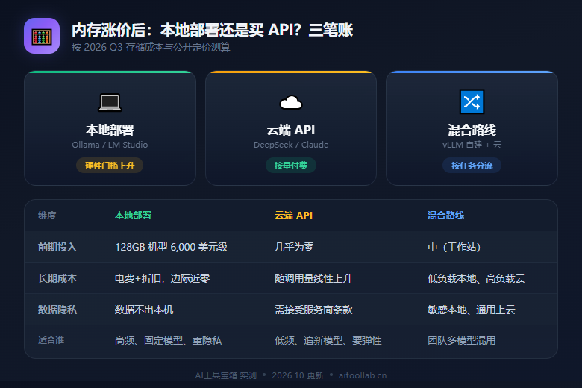582x388 pixels.
Task: Click the cell 团队多模型混用
Action: [461, 340]
